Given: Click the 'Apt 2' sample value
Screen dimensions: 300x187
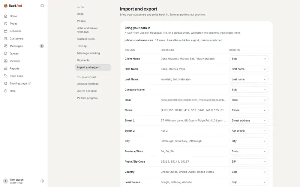Looking at the screenshot, I should (164, 131).
